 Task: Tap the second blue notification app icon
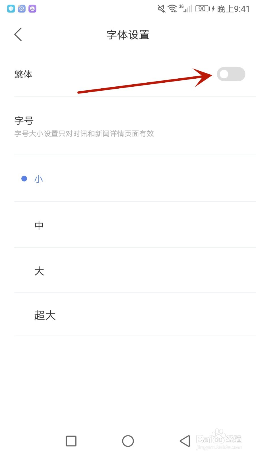[22, 9]
